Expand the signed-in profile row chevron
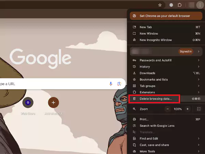This screenshot has width=205, height=154. click(x=199, y=51)
